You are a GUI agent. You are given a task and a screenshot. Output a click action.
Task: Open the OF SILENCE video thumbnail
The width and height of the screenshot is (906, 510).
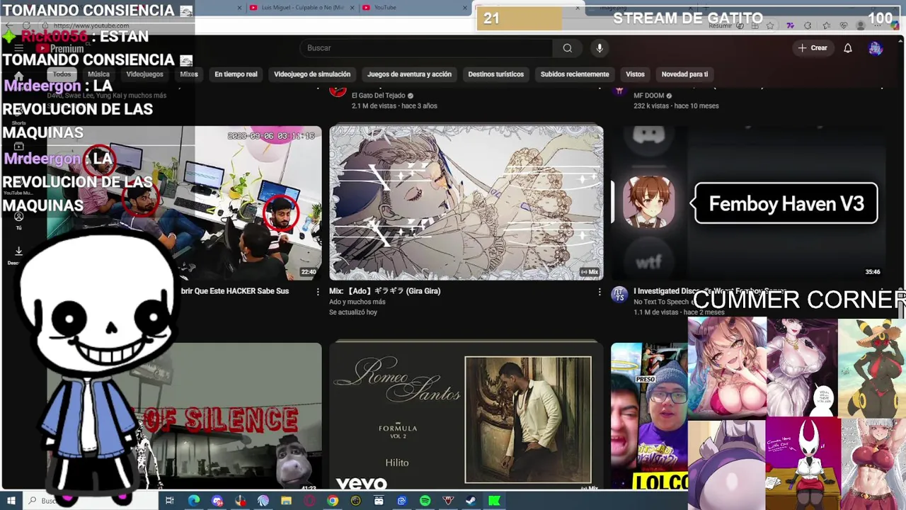click(184, 417)
